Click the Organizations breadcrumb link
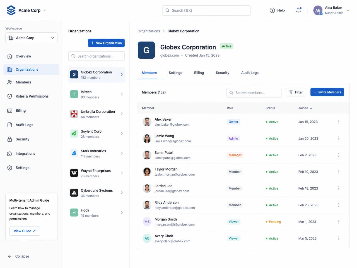The width and height of the screenshot is (357, 268). point(149,31)
